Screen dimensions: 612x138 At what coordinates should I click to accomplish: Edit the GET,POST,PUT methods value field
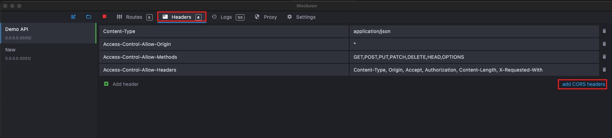click(x=474, y=57)
